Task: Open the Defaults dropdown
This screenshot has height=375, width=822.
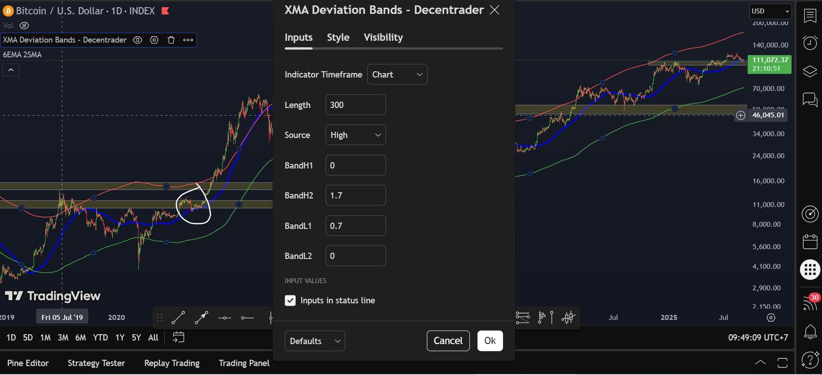Action: point(314,341)
